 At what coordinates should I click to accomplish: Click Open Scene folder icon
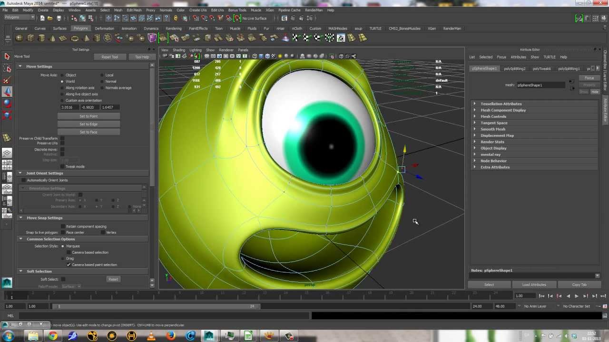(x=50, y=18)
